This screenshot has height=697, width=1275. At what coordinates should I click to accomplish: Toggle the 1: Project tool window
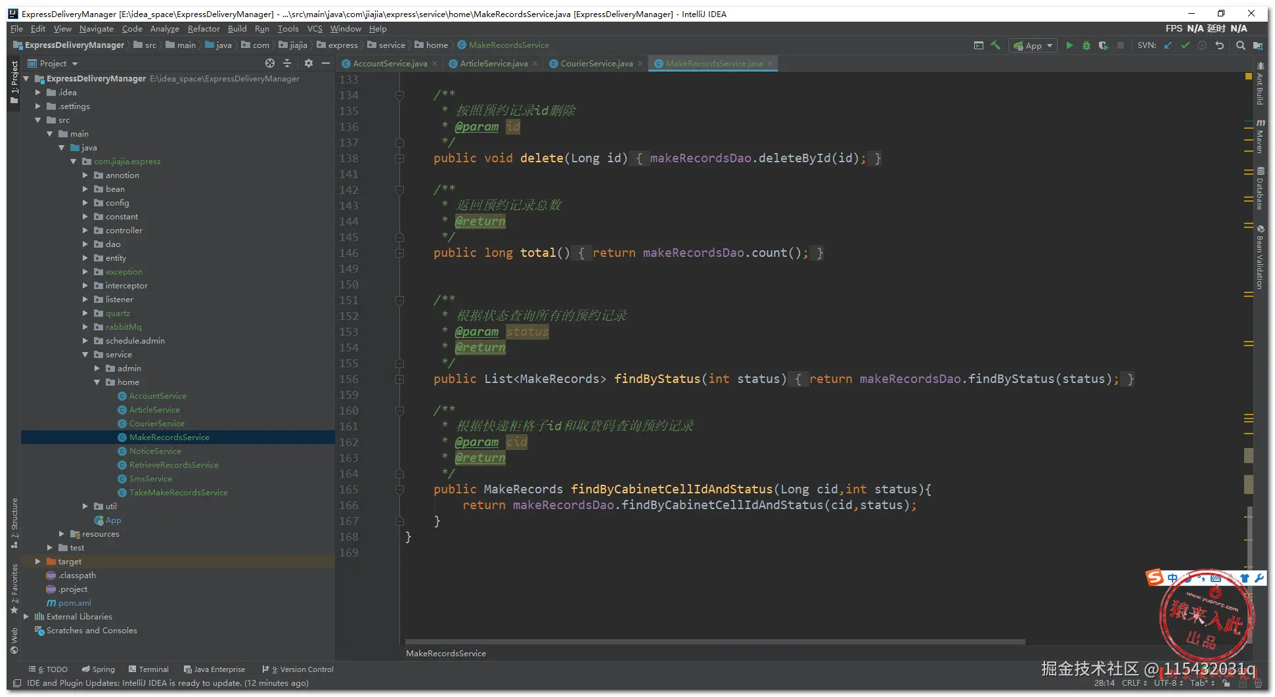(x=14, y=82)
